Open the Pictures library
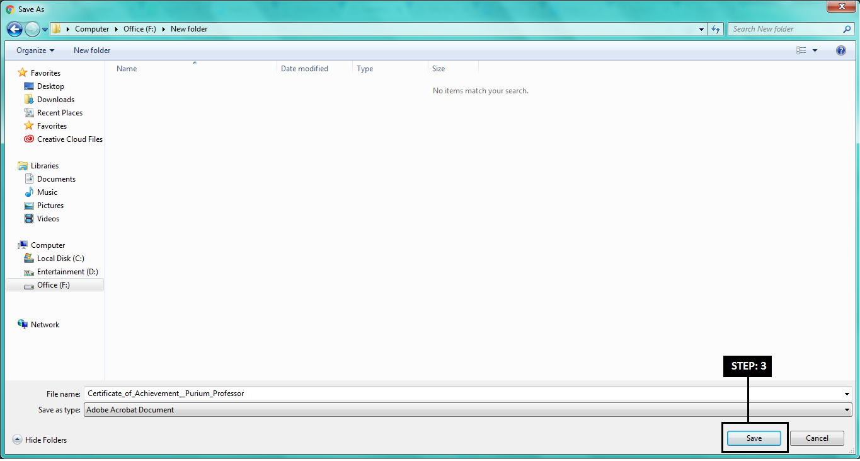This screenshot has height=461, width=860. point(50,206)
